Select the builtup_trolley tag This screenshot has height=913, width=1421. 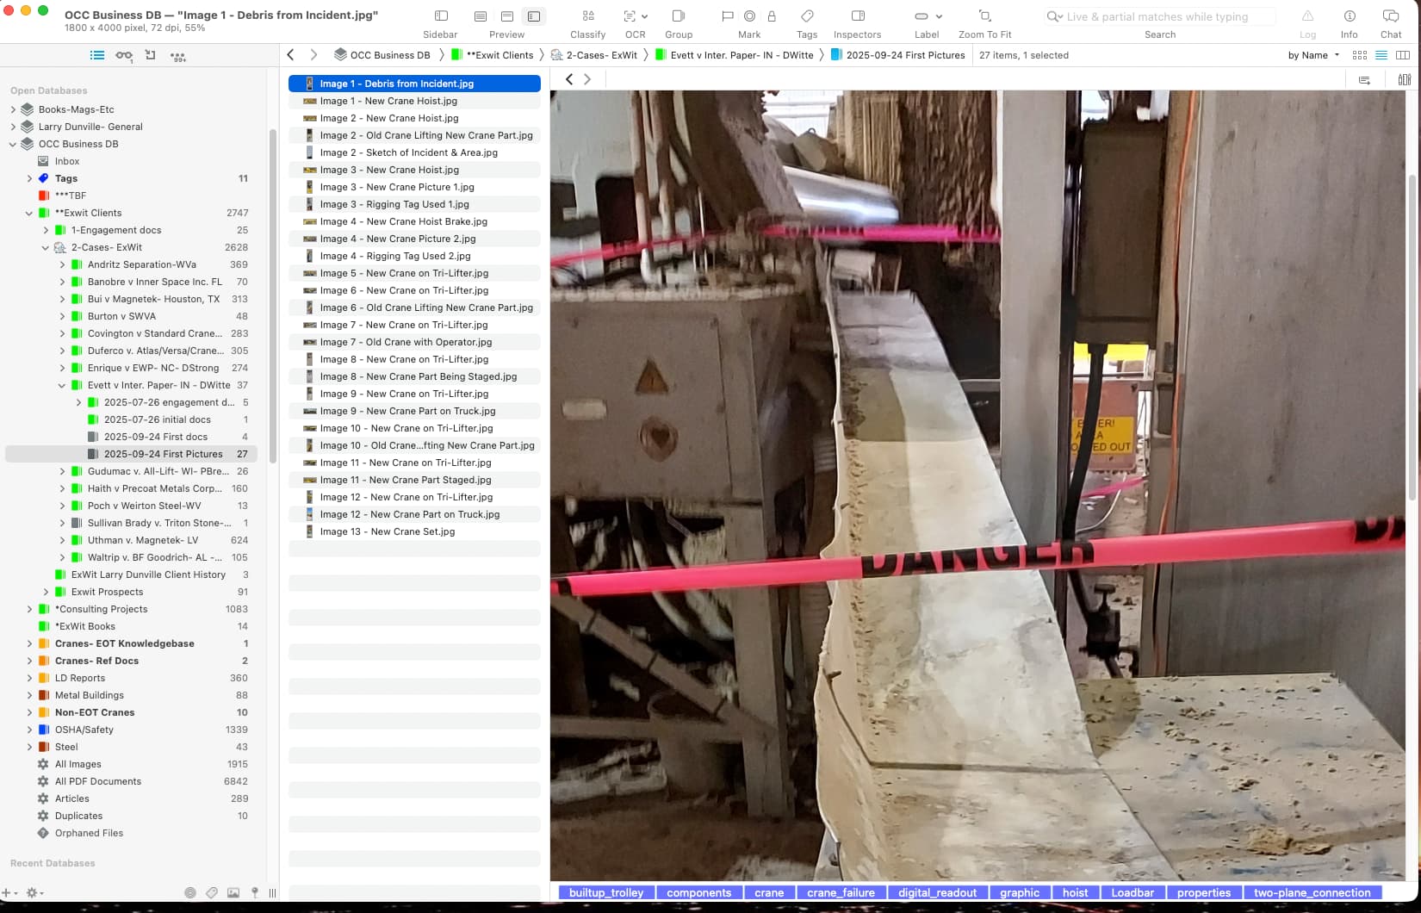click(605, 892)
